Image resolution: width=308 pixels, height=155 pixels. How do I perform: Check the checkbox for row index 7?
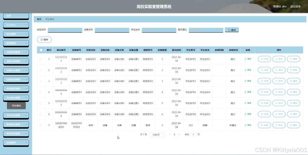coord(41,125)
